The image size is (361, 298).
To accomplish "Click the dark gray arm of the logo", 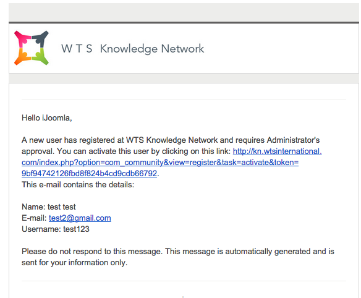I will click(40, 38).
